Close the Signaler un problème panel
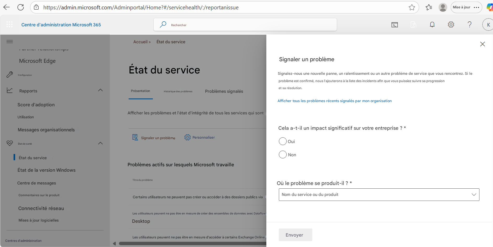 click(483, 44)
